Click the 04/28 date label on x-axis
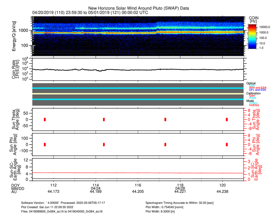This screenshot has width=280, height=216. tap(180, 188)
